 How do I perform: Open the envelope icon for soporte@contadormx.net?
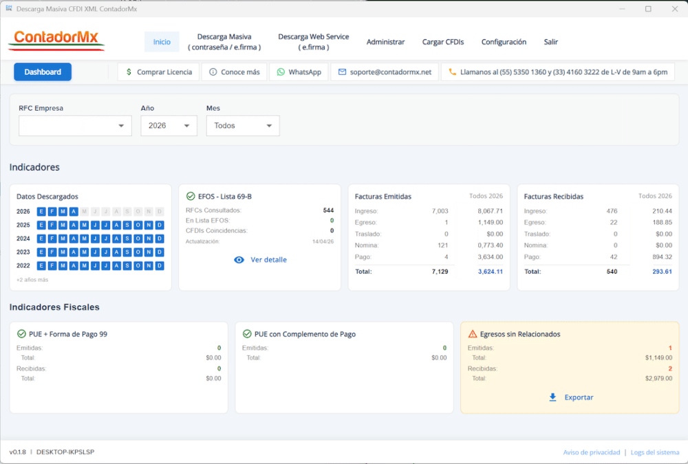point(342,71)
